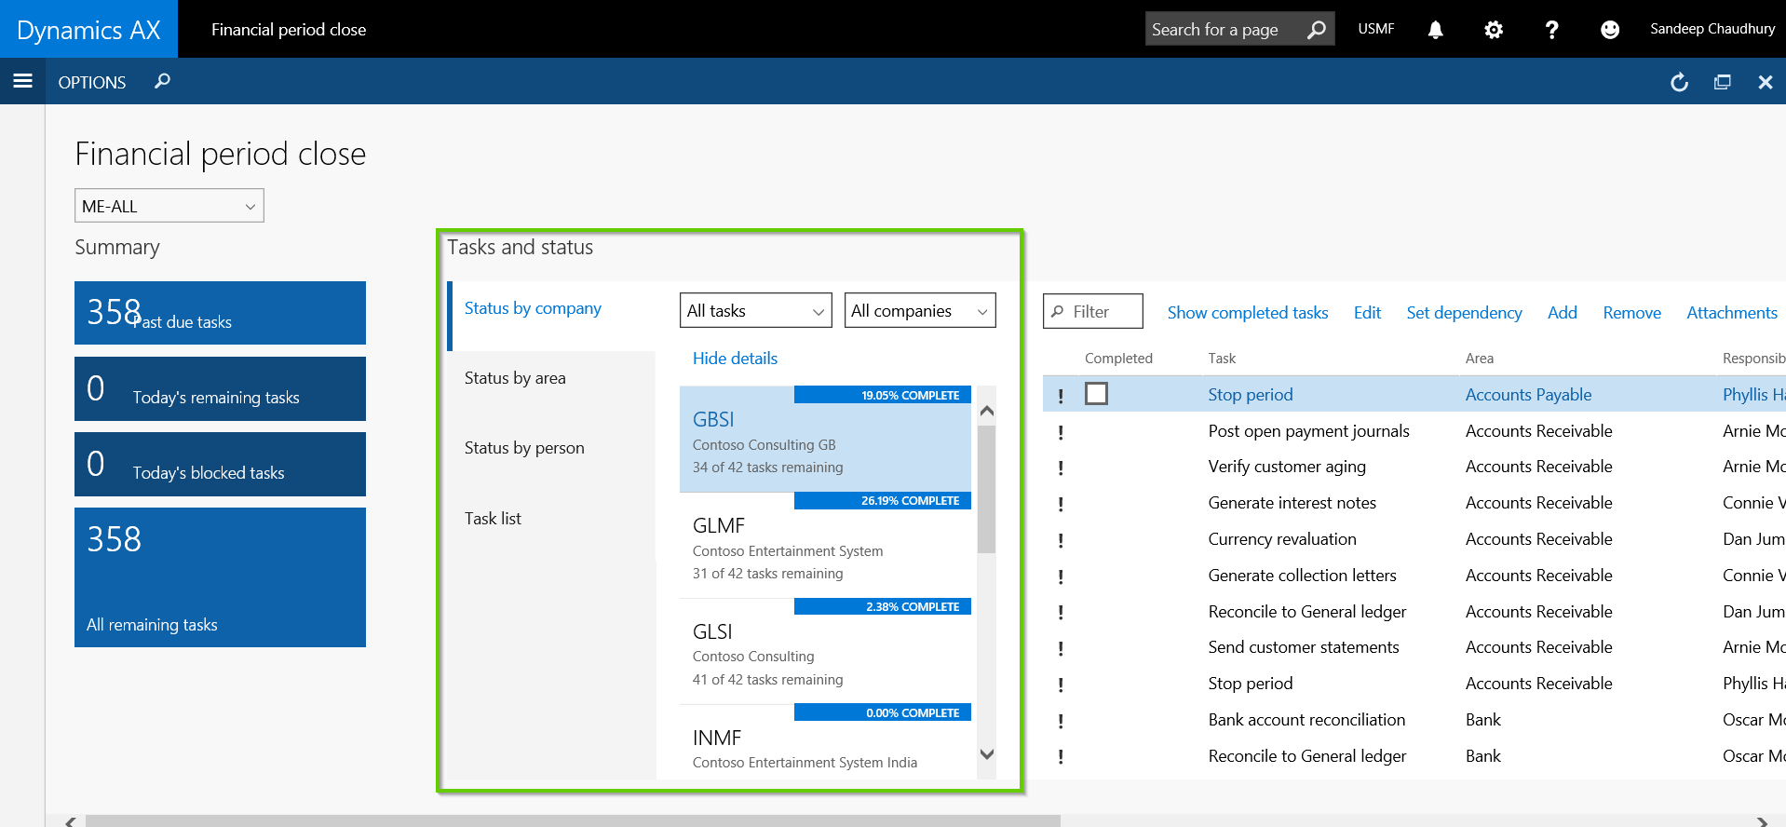Expand the ME-ALL schedule dropdown
The image size is (1786, 827).
click(169, 206)
